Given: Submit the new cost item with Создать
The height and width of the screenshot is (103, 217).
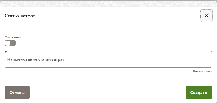Looking at the screenshot, I should (199, 92).
